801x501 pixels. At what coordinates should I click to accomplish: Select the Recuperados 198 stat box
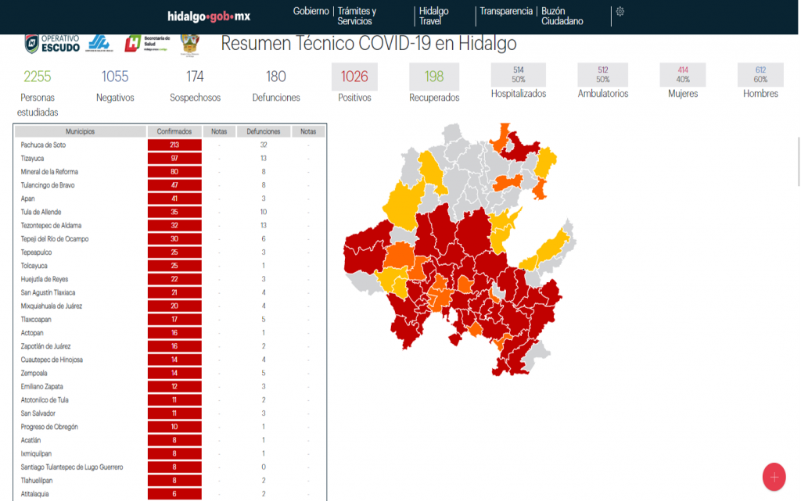[x=434, y=77]
